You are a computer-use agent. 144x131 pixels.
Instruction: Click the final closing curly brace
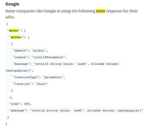point(6,124)
